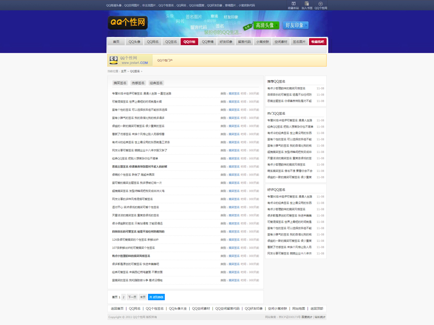Open the article starting with 107条

[x=133, y=248]
